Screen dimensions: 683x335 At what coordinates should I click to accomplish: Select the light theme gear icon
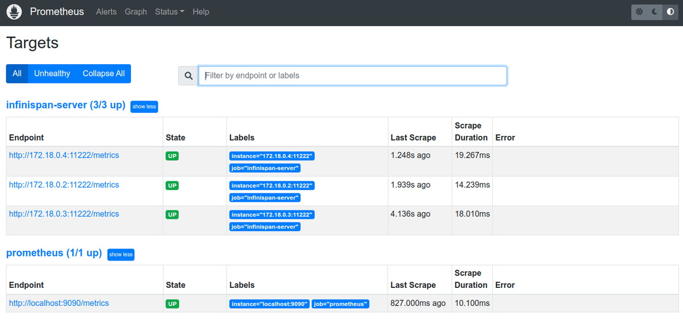(x=639, y=11)
